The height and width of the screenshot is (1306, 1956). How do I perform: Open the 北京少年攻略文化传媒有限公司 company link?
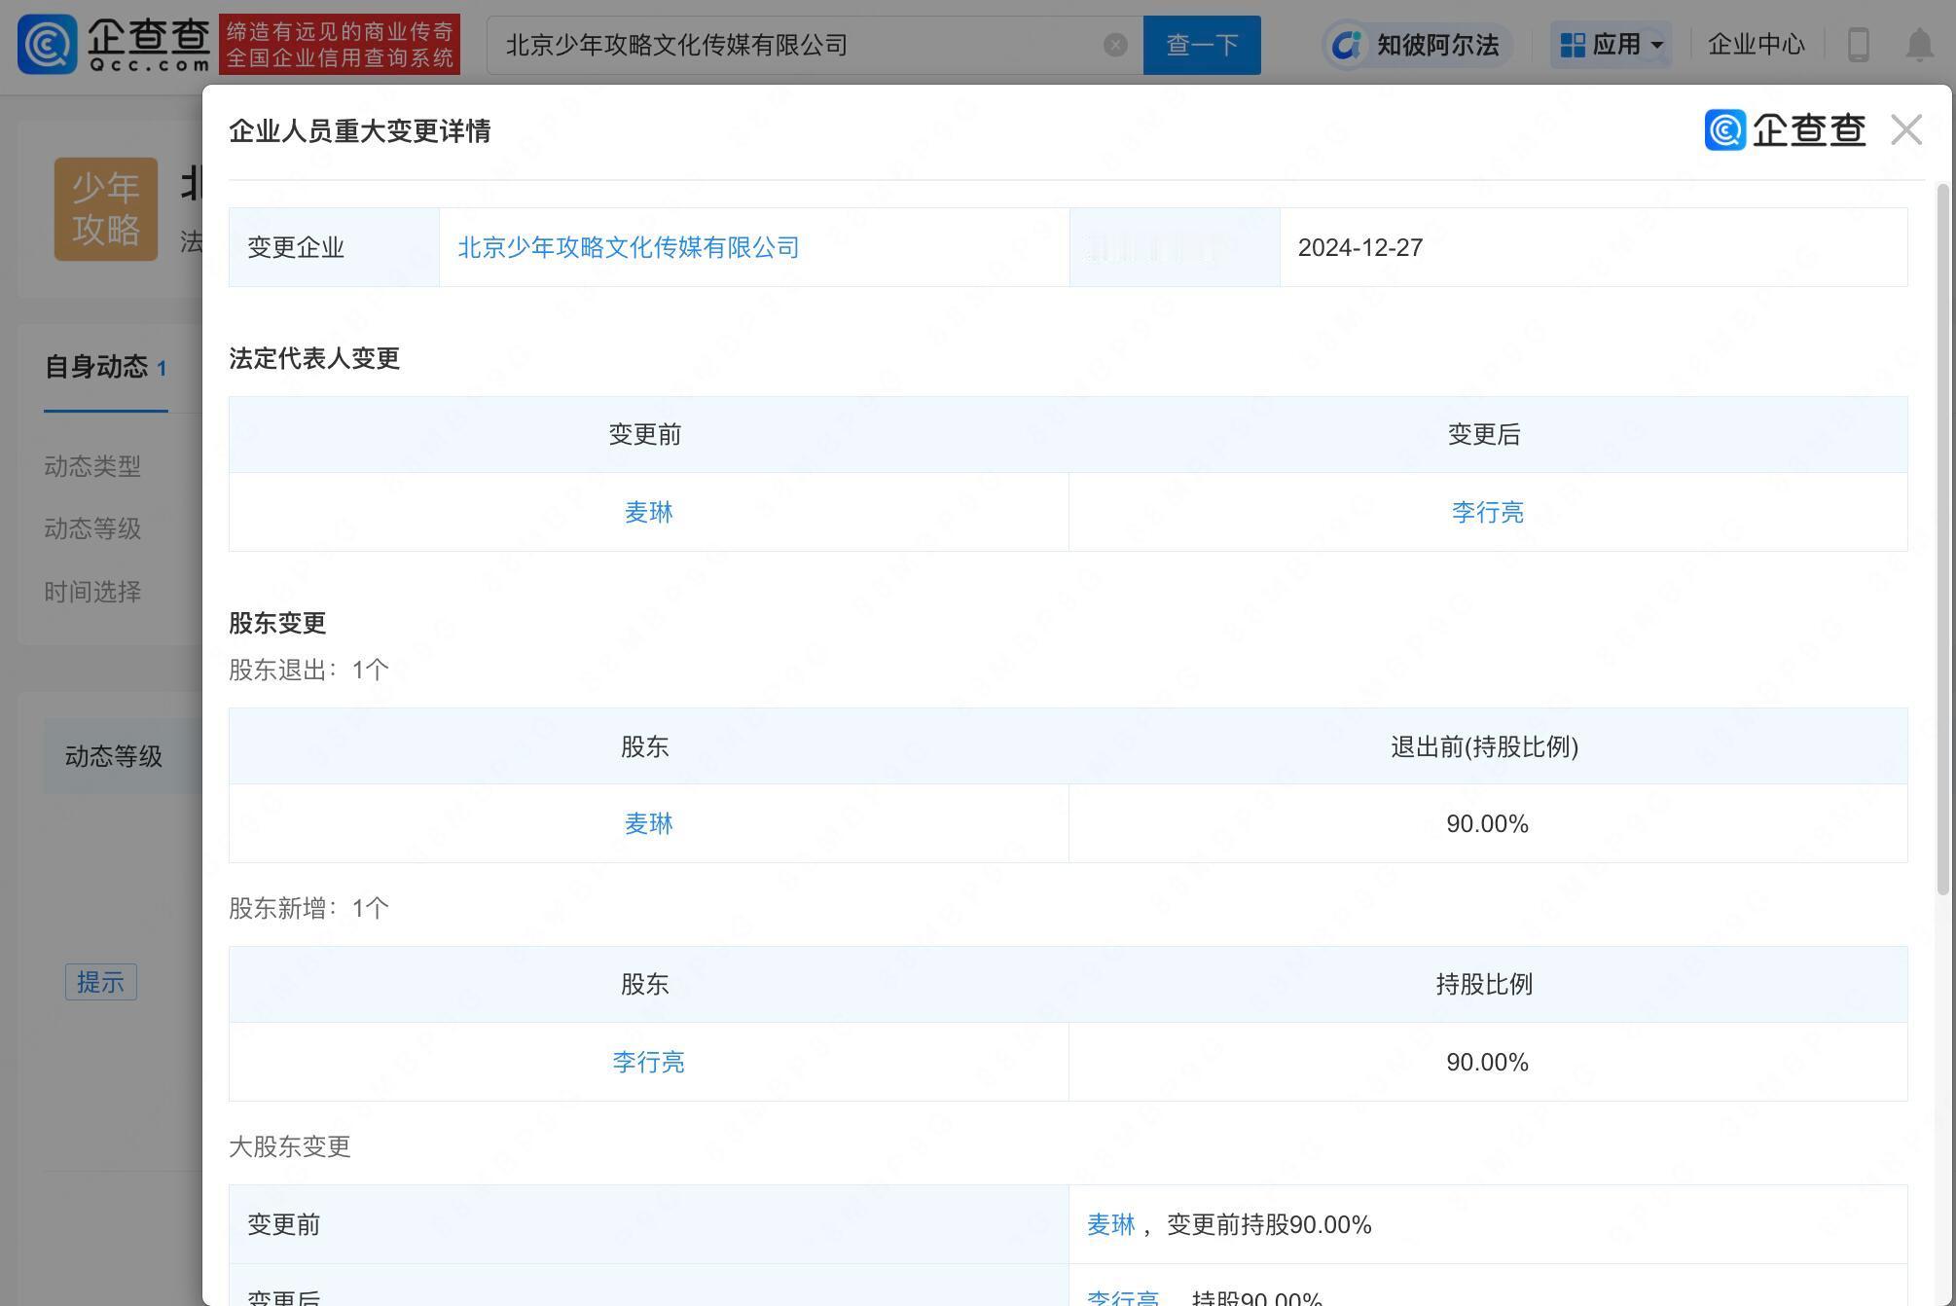629,247
